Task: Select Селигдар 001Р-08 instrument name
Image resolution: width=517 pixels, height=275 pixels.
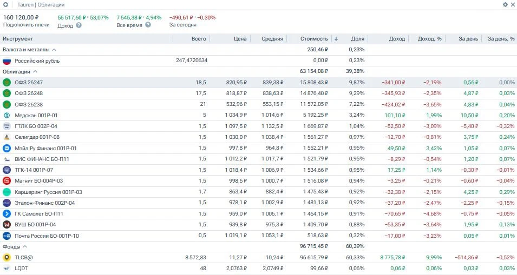Action: (x=37, y=137)
